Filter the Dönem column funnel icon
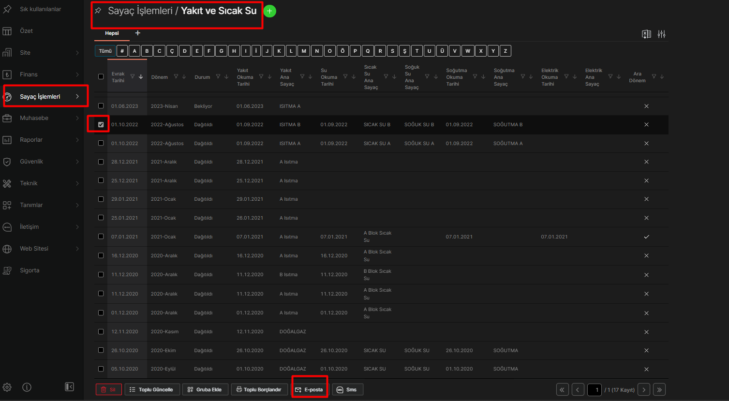Screen dimensions: 729x401 pyautogui.click(x=176, y=76)
